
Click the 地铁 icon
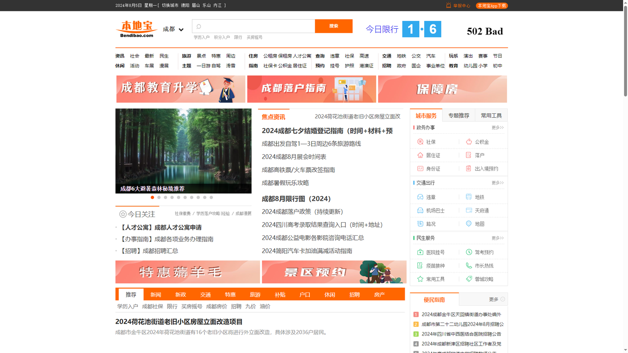[469, 197]
